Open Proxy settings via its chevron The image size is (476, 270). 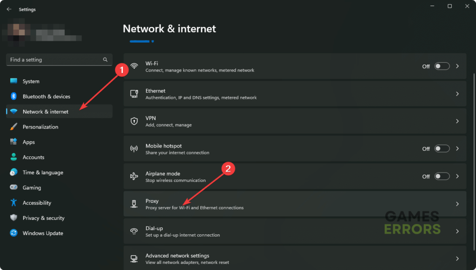457,204
